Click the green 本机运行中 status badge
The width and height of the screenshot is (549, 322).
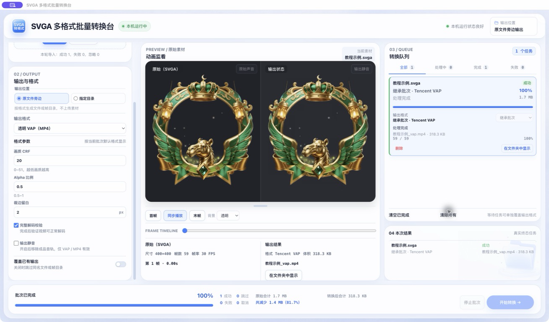tap(134, 26)
